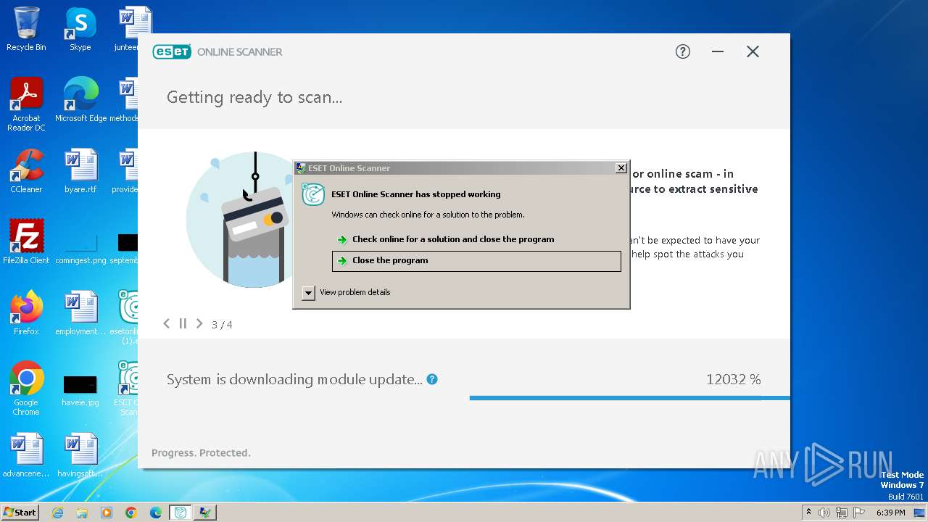
Task: Choose Check online for a solution option
Action: (x=476, y=239)
